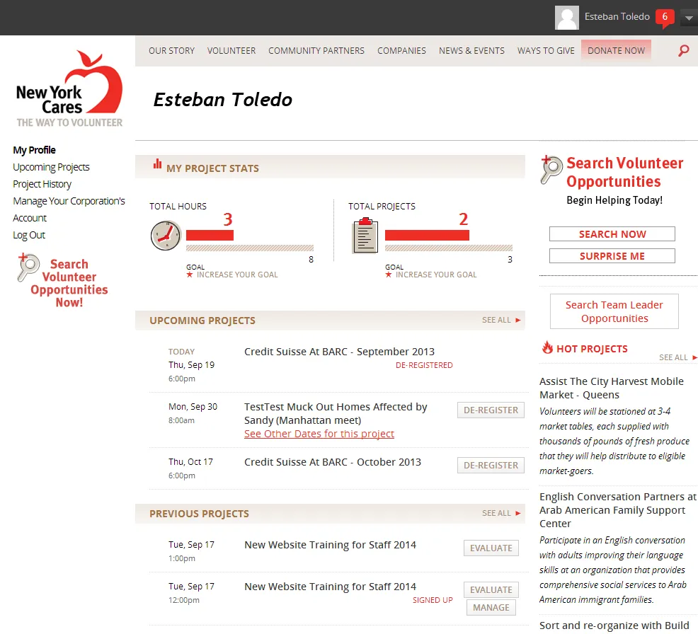The height and width of the screenshot is (634, 698).
Task: Click See Other Dates for this project
Action: coord(319,434)
